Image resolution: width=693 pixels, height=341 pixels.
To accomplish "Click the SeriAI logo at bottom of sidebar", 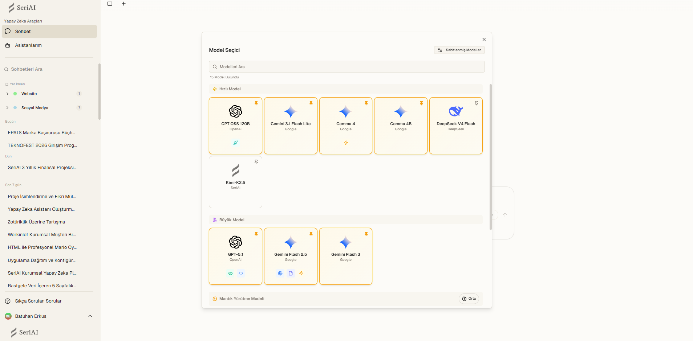I will click(24, 332).
